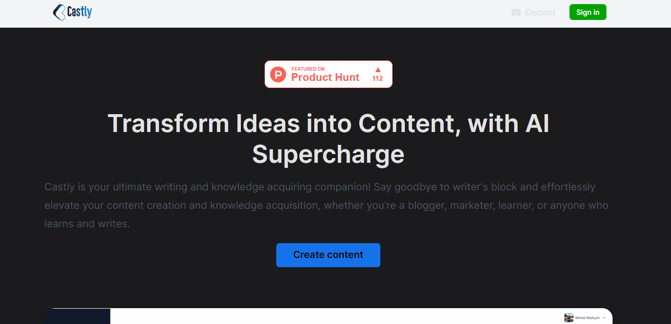This screenshot has height=324, width=671.
Task: Click the Product Hunt upvote triangle
Action: point(378,70)
